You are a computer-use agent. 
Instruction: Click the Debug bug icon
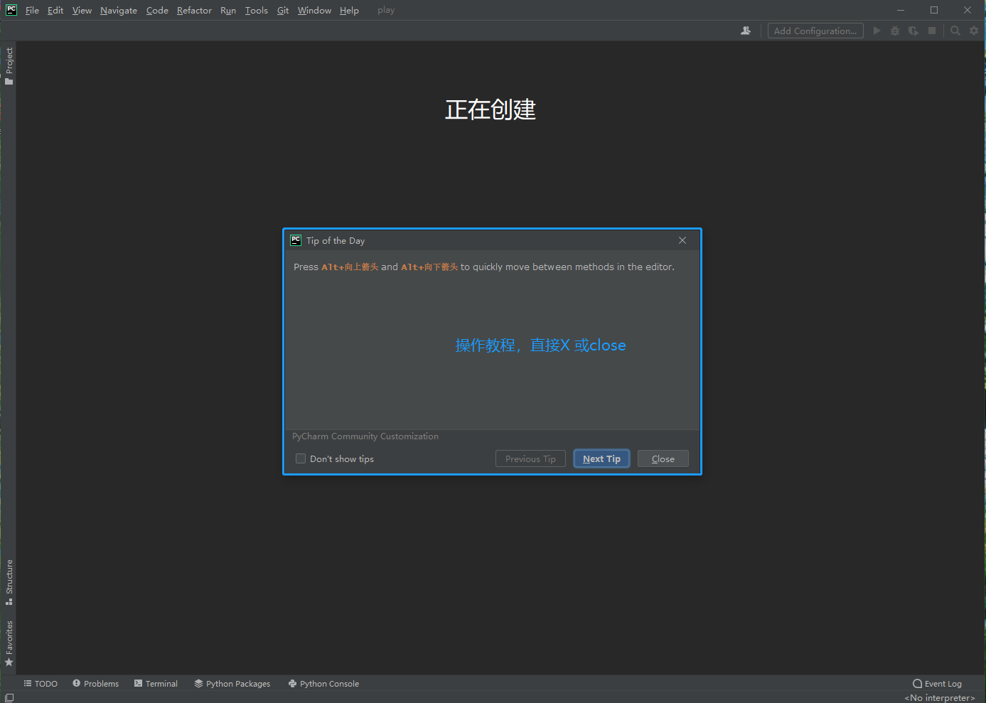[895, 31]
